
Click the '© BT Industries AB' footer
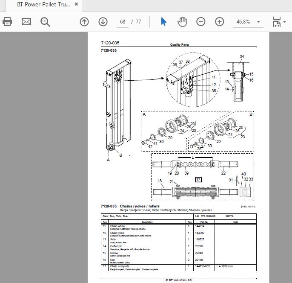179,280
